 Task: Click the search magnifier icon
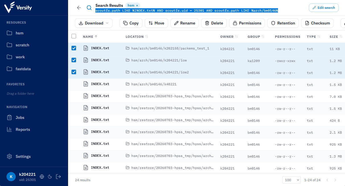89,8
